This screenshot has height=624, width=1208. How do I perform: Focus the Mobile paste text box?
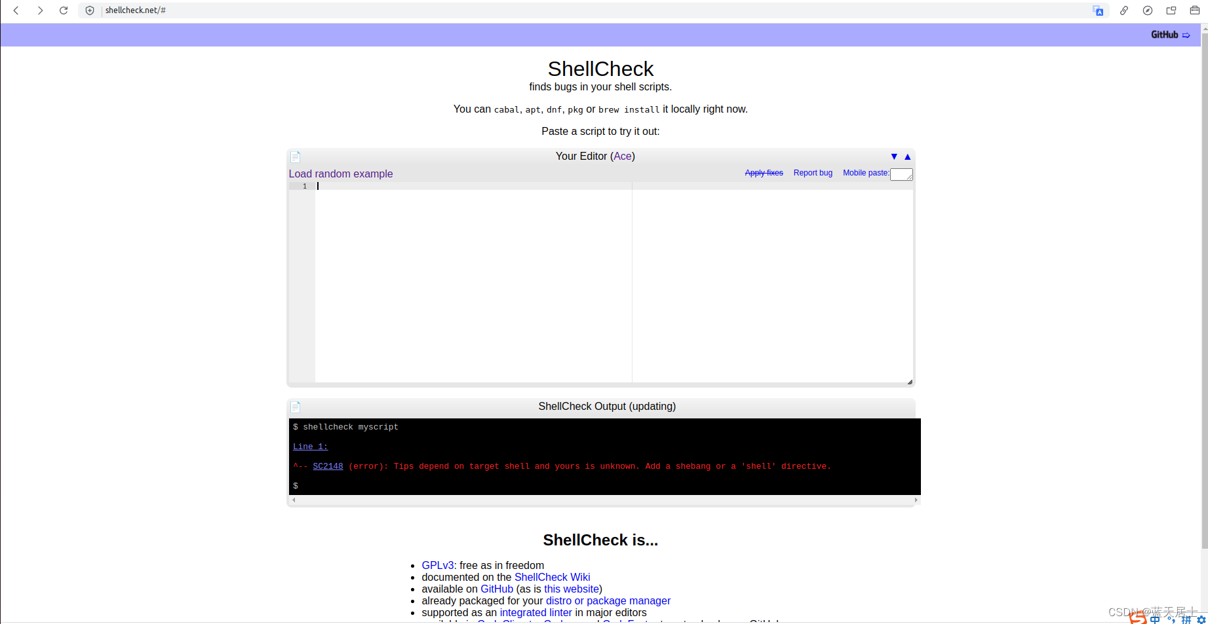pyautogui.click(x=901, y=174)
